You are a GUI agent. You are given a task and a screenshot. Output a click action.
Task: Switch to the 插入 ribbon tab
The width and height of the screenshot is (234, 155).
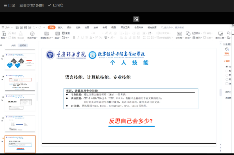pyautogui.click(x=60, y=27)
